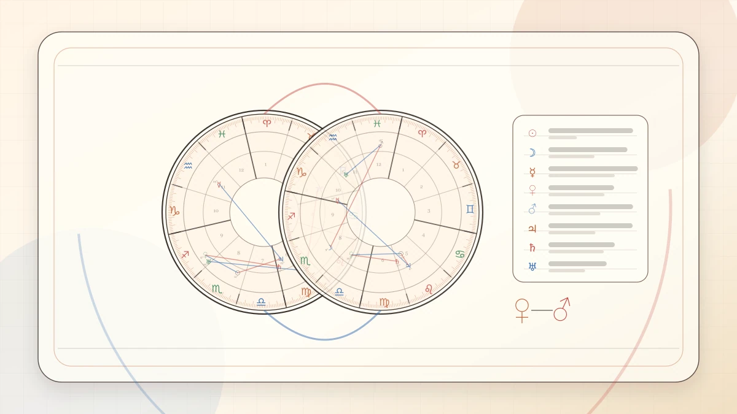This screenshot has height=414, width=737.
Task: Click the Aquarius sign on the left chart
Action: (x=188, y=165)
